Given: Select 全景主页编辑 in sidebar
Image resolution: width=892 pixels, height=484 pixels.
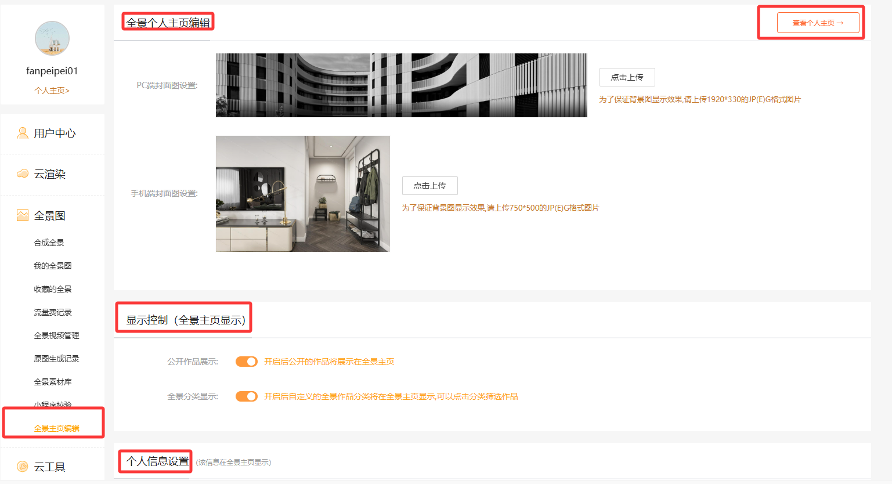Looking at the screenshot, I should (x=56, y=428).
